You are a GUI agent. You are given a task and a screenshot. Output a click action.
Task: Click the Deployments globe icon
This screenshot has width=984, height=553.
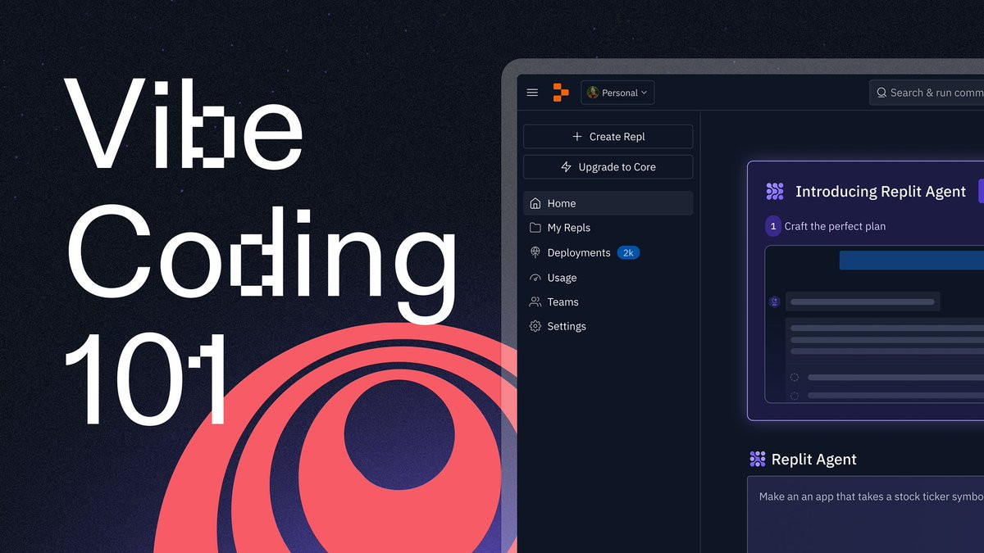coord(535,252)
